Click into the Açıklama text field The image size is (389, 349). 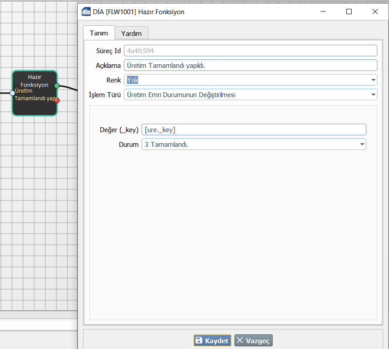pyautogui.click(x=250, y=66)
